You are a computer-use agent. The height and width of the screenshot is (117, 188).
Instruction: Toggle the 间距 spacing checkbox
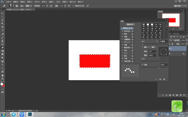coord(143,65)
